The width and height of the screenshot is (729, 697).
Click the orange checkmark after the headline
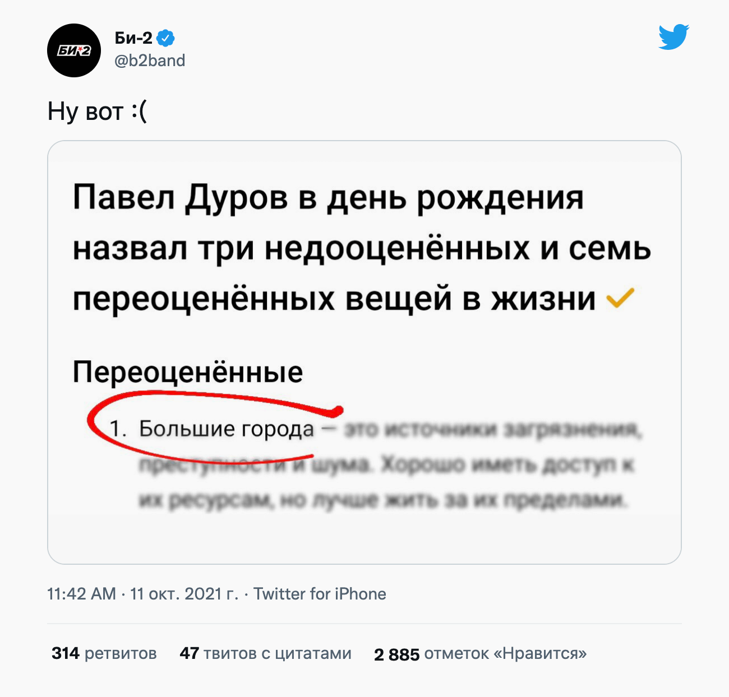point(621,298)
